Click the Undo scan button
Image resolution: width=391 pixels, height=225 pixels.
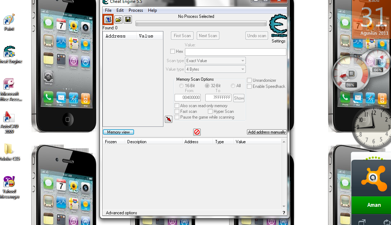tap(257, 36)
